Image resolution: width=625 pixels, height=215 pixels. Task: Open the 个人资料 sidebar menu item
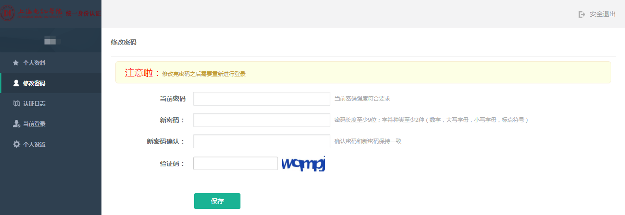tap(34, 63)
